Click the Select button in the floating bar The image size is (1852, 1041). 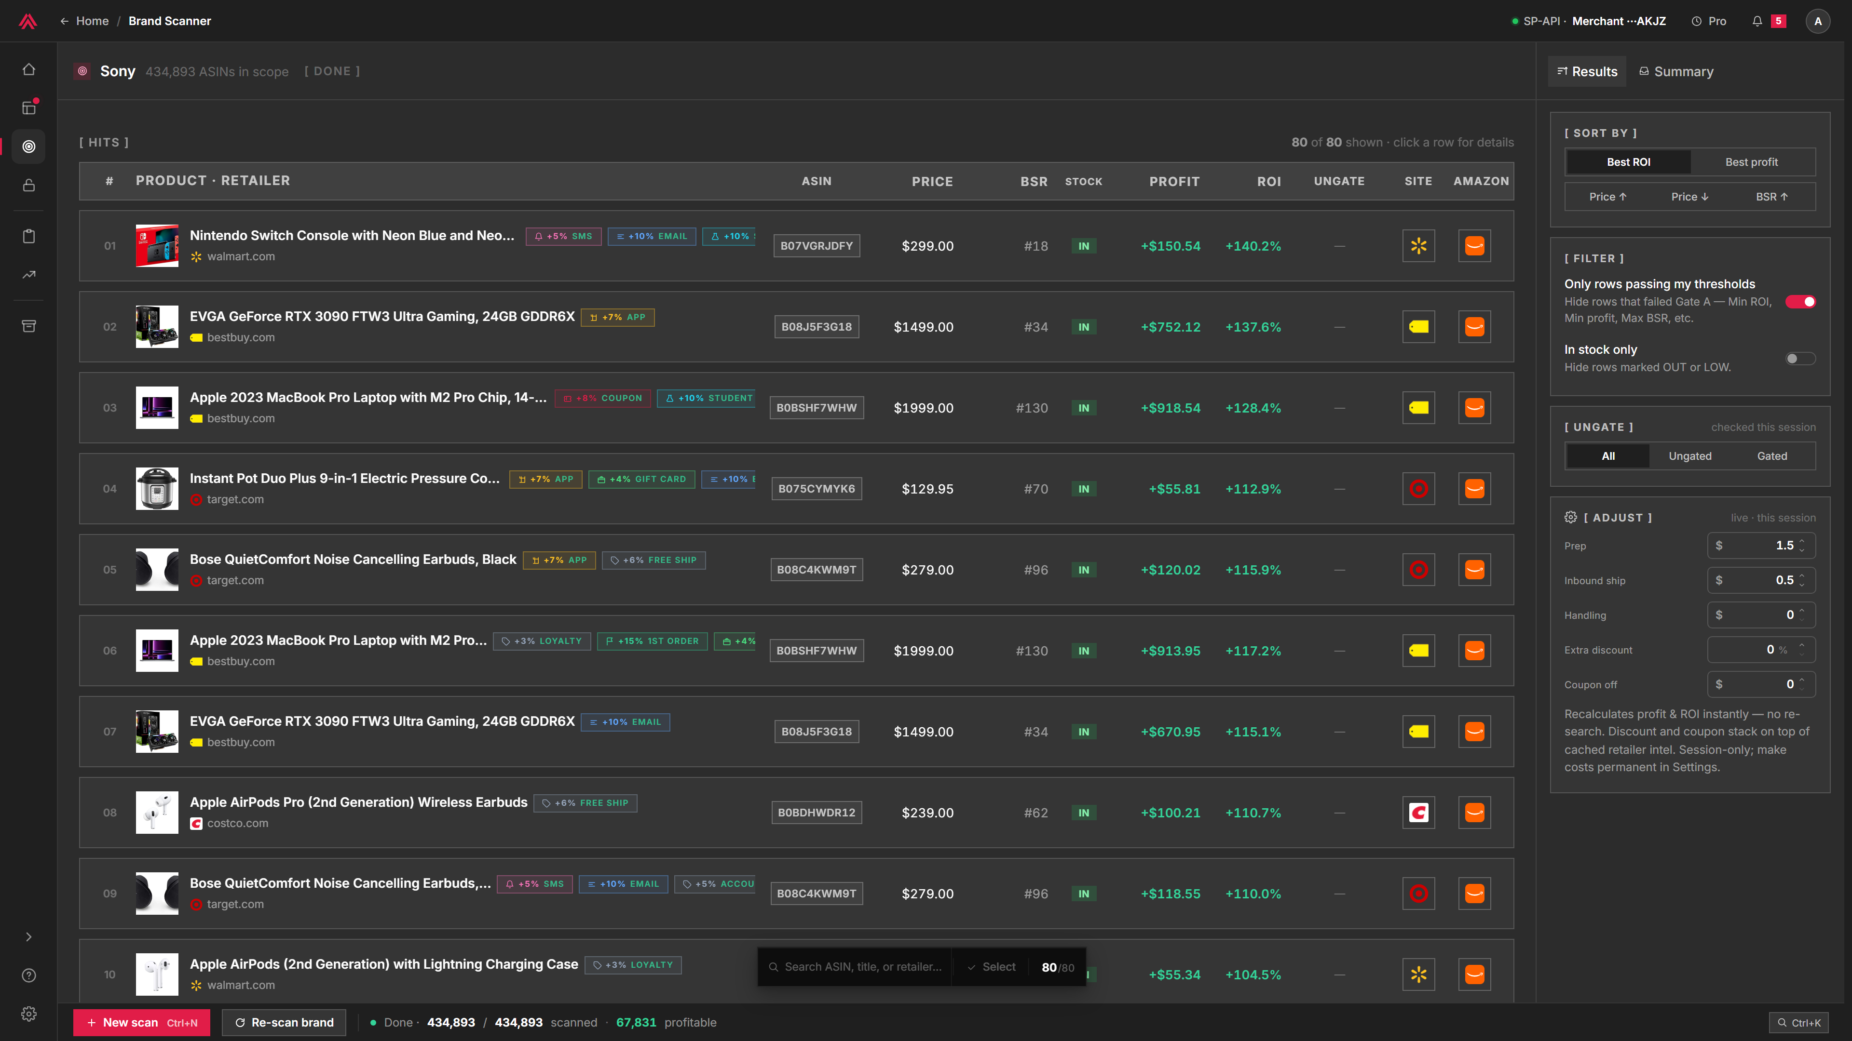click(x=991, y=967)
